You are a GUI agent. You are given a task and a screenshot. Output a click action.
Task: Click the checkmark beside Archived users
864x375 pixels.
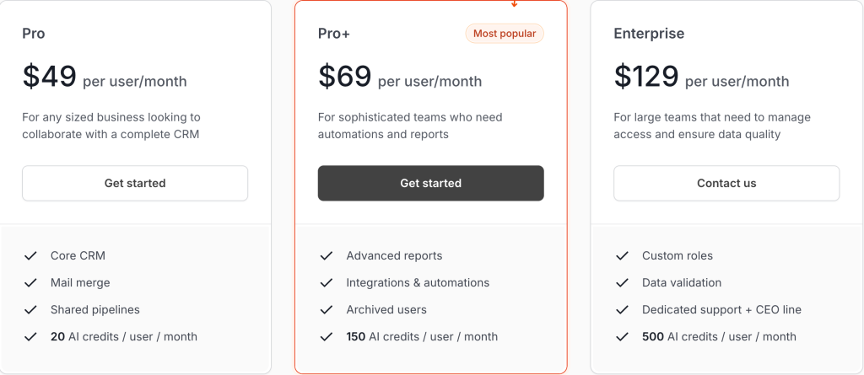click(327, 310)
